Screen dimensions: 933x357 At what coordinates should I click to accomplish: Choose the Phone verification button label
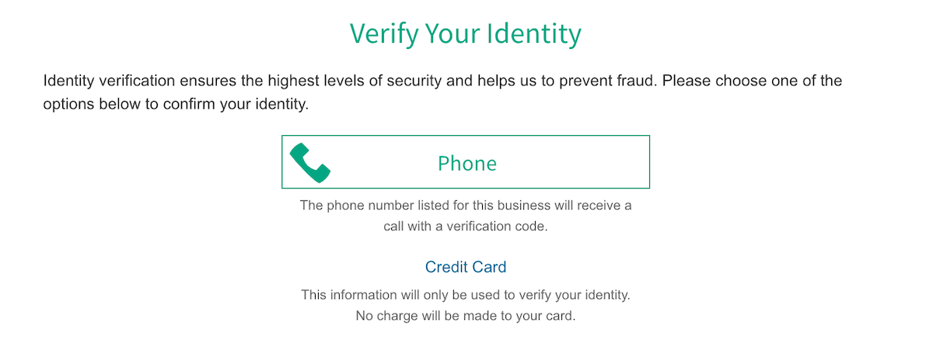(466, 163)
